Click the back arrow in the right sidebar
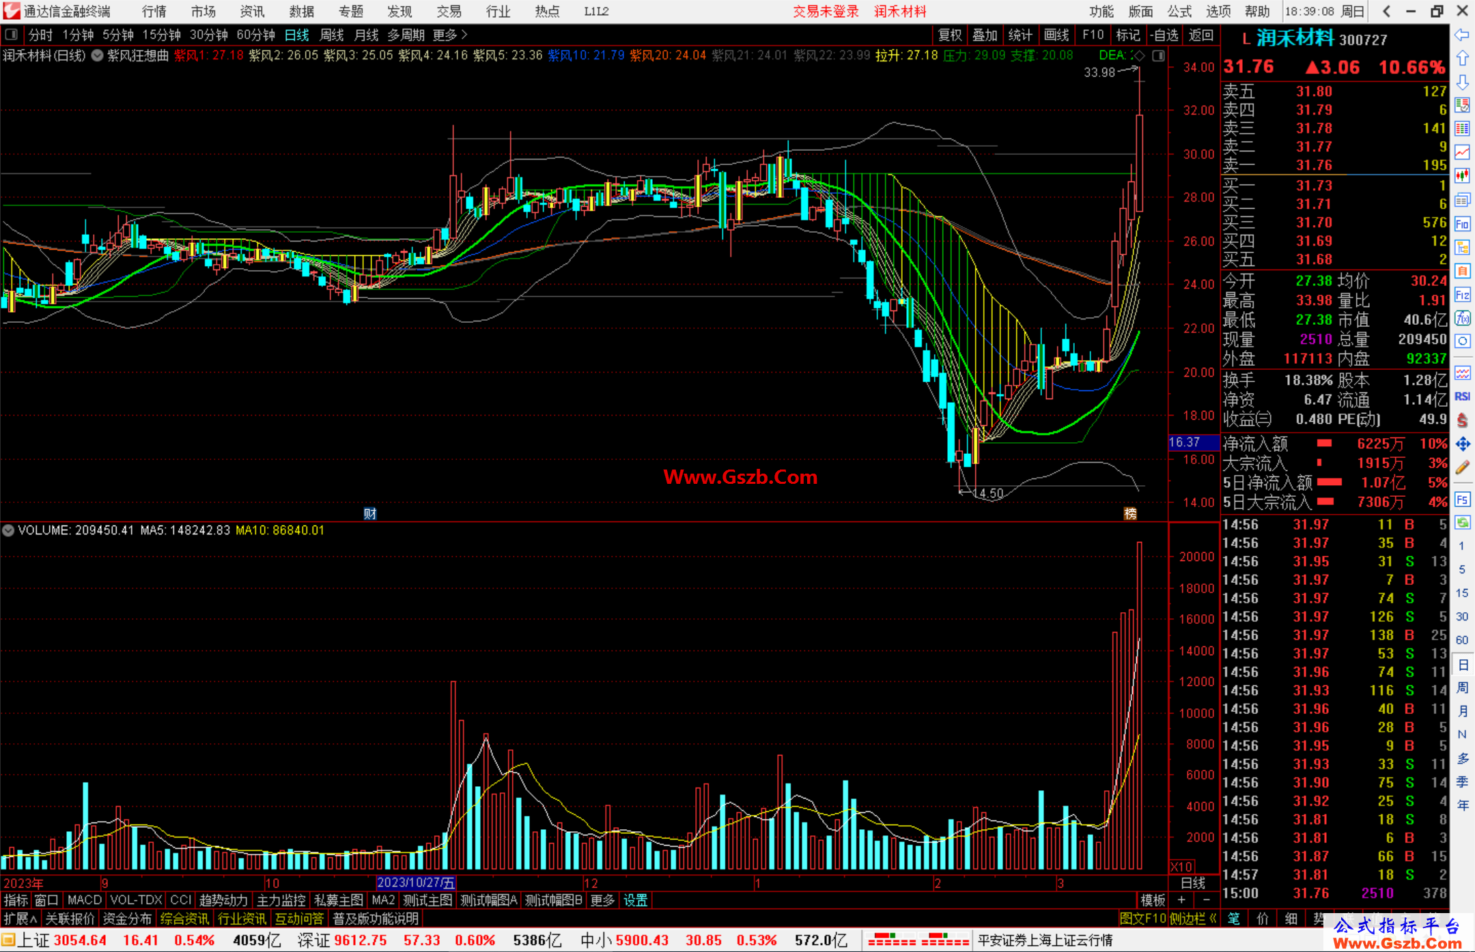Image resolution: width=1475 pixels, height=952 pixels. click(x=1462, y=35)
